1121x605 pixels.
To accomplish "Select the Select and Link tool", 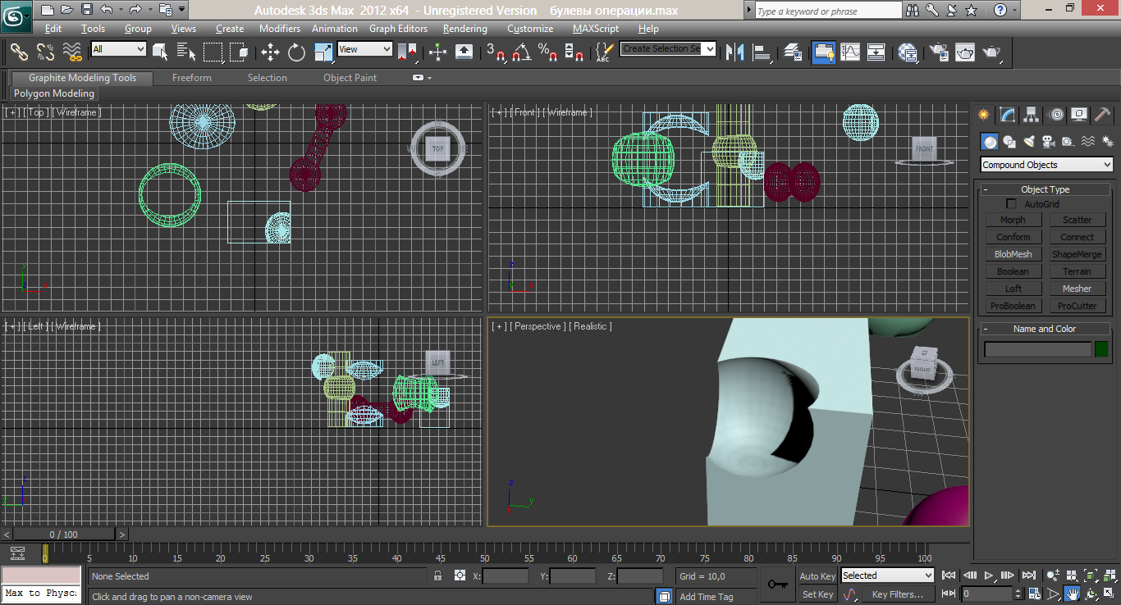I will pyautogui.click(x=19, y=52).
